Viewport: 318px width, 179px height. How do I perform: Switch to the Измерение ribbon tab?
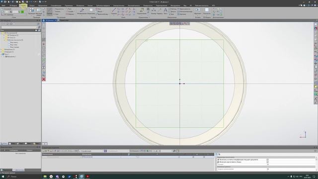80,5
